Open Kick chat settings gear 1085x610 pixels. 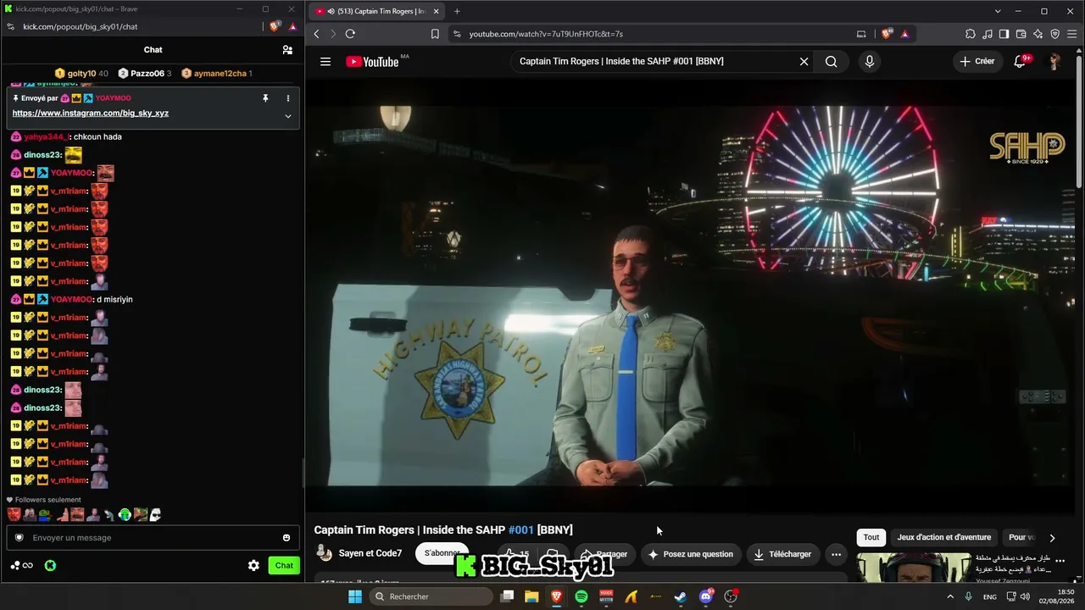[253, 565]
